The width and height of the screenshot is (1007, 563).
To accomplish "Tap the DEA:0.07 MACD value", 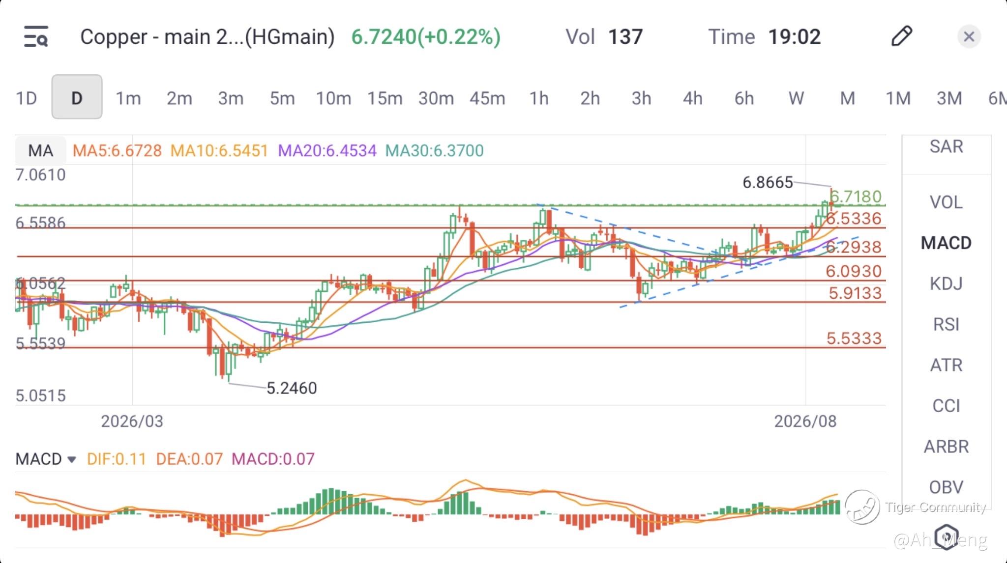I will point(189,459).
